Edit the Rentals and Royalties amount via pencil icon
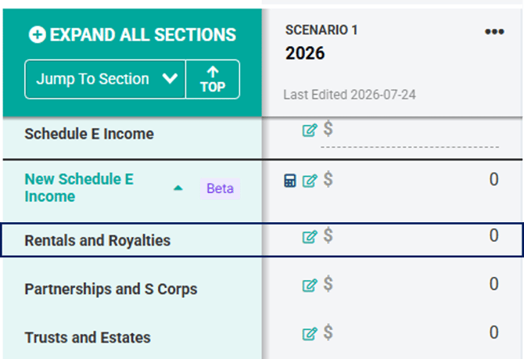 [310, 237]
